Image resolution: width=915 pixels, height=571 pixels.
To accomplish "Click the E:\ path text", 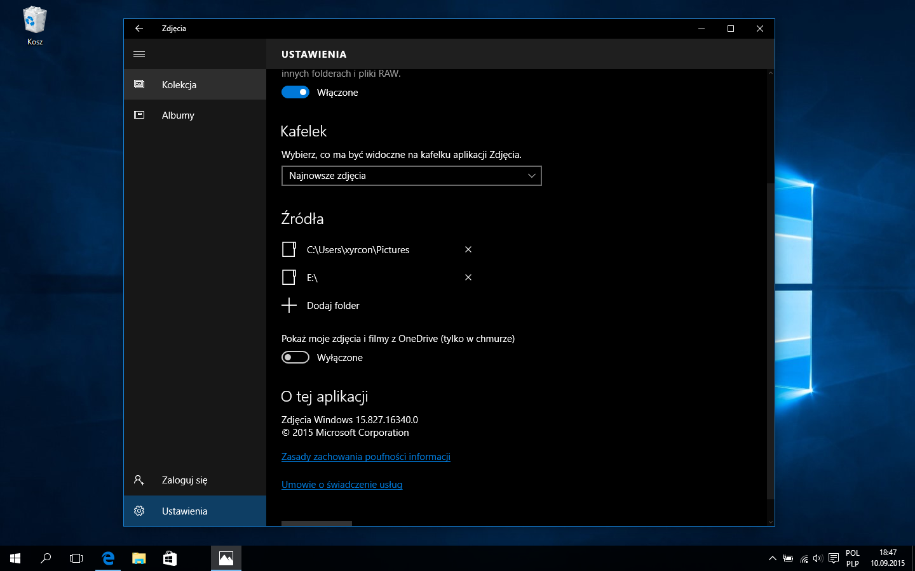I will pyautogui.click(x=312, y=278).
